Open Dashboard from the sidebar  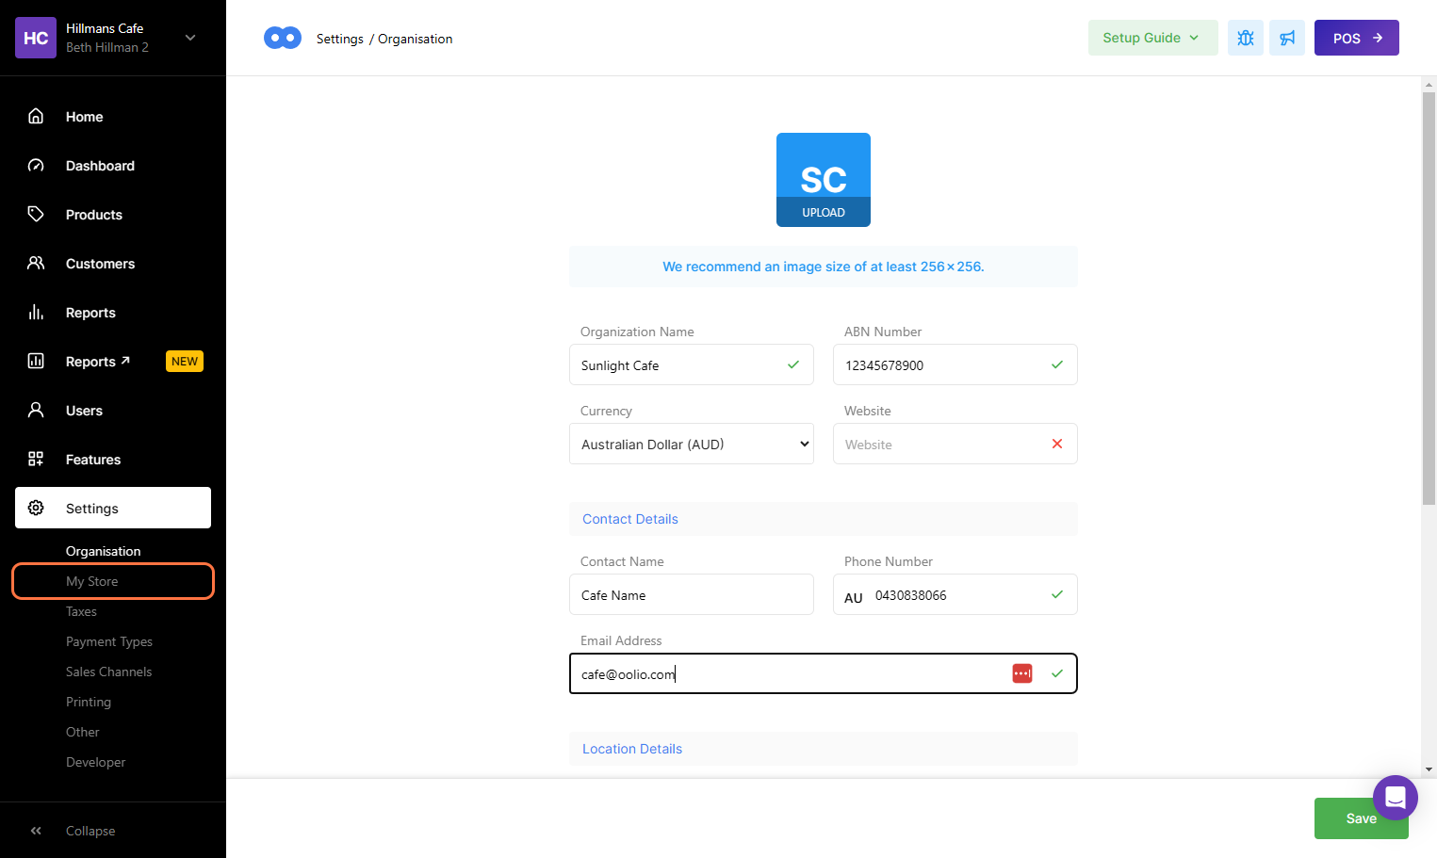click(100, 166)
